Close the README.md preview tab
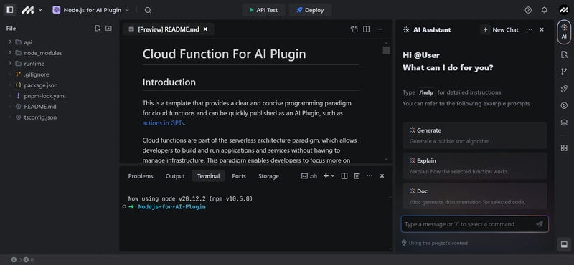Viewport: 574px width, 265px height. pos(205,29)
